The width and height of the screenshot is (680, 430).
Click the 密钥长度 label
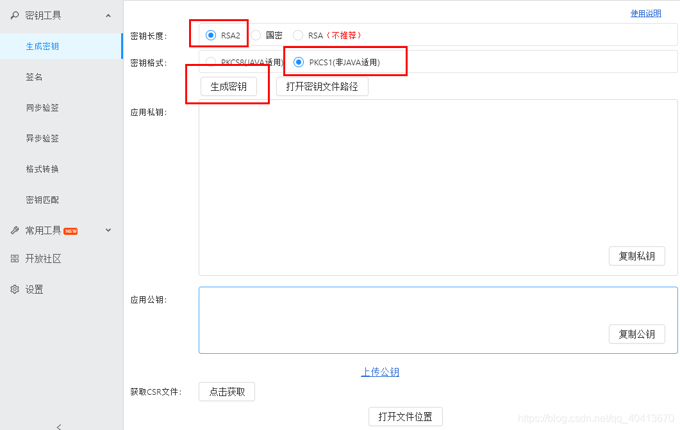click(x=149, y=36)
